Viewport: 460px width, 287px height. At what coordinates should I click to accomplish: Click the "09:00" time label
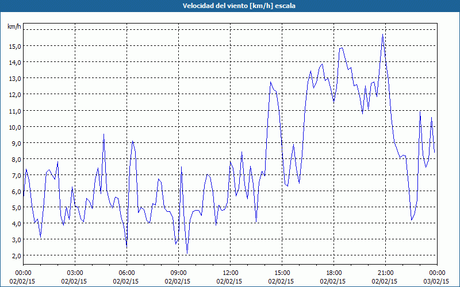[178, 273]
